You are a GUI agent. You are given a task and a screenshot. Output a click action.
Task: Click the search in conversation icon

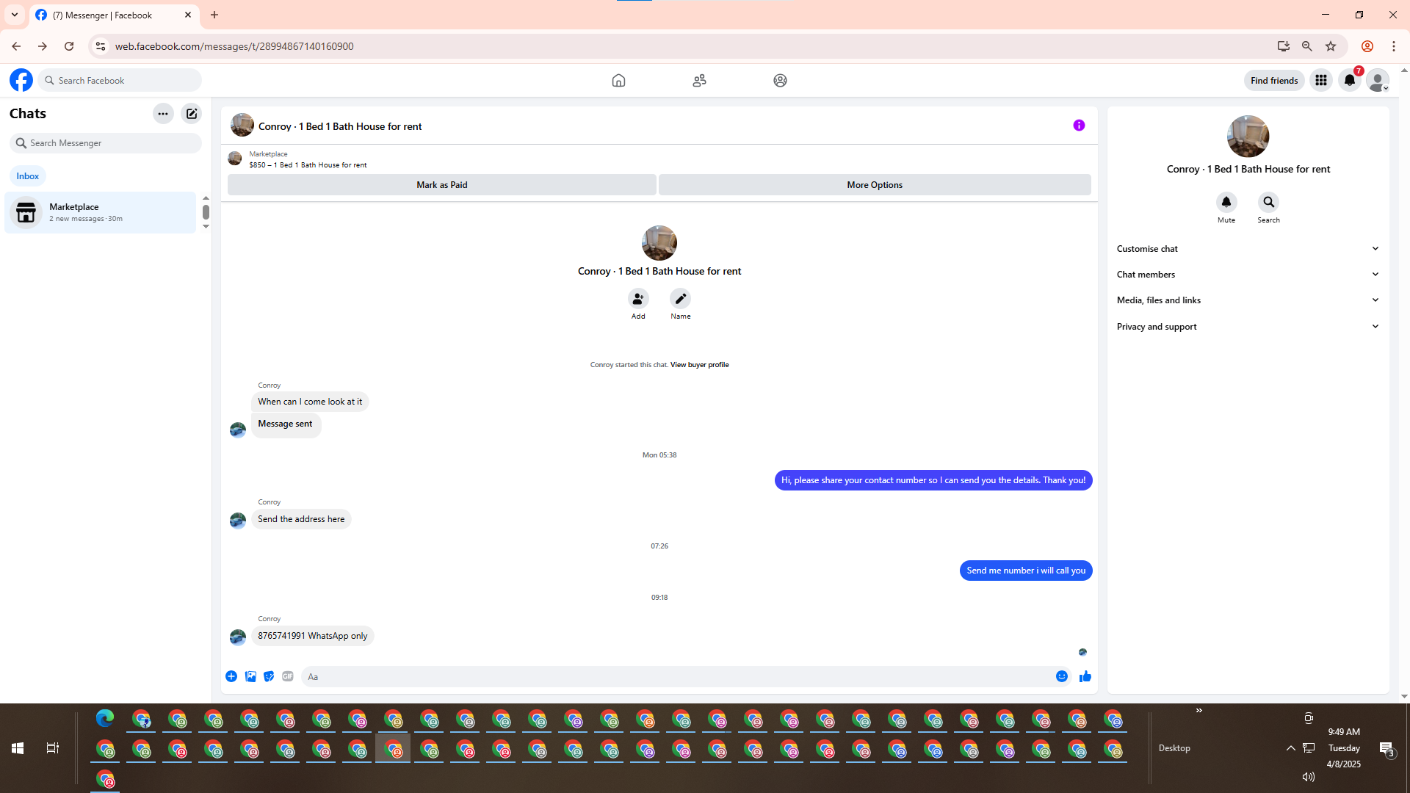coord(1268,202)
